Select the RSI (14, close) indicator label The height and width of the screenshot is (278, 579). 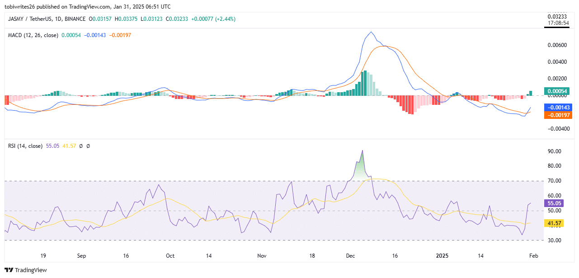click(x=25, y=146)
